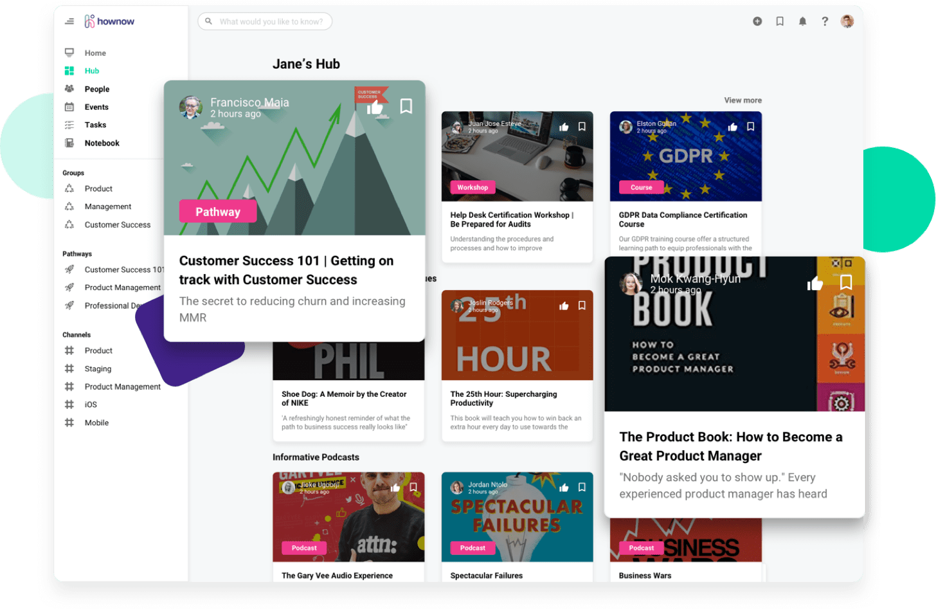Like the Help Desk Certification Workshop card
936x609 pixels.
564,127
